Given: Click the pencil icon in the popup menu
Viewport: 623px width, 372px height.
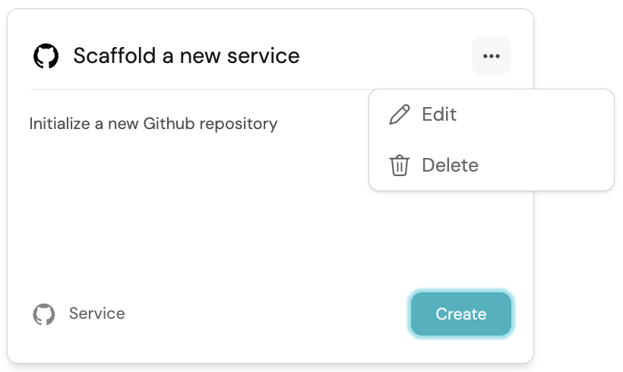Looking at the screenshot, I should click(399, 115).
